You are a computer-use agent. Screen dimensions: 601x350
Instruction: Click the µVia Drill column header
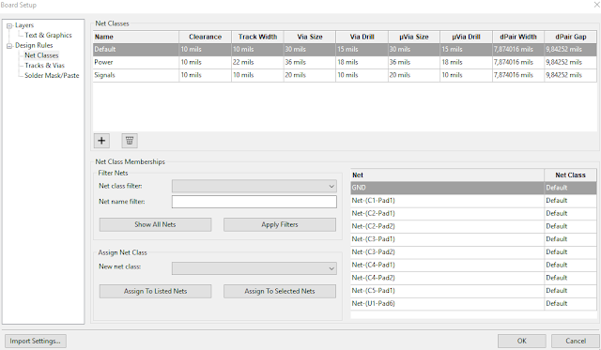click(x=466, y=37)
